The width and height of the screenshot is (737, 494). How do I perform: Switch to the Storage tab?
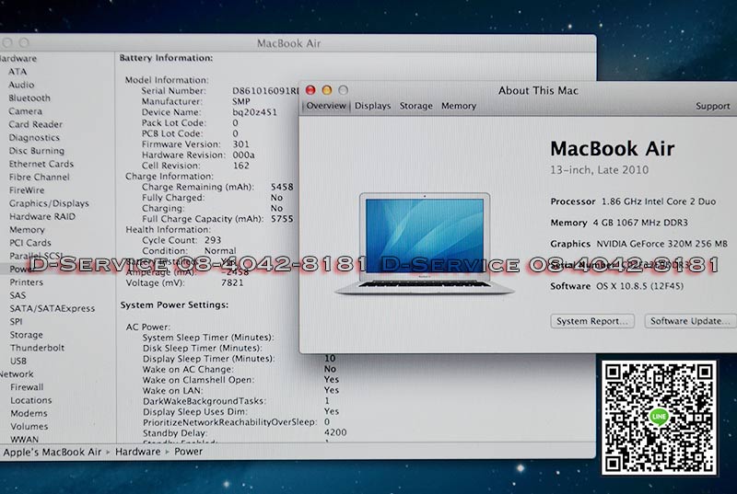click(x=416, y=106)
